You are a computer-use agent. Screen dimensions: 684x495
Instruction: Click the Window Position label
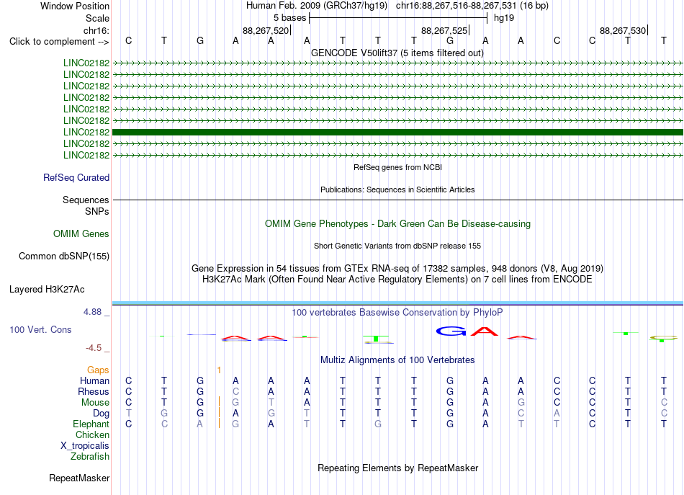(x=75, y=6)
